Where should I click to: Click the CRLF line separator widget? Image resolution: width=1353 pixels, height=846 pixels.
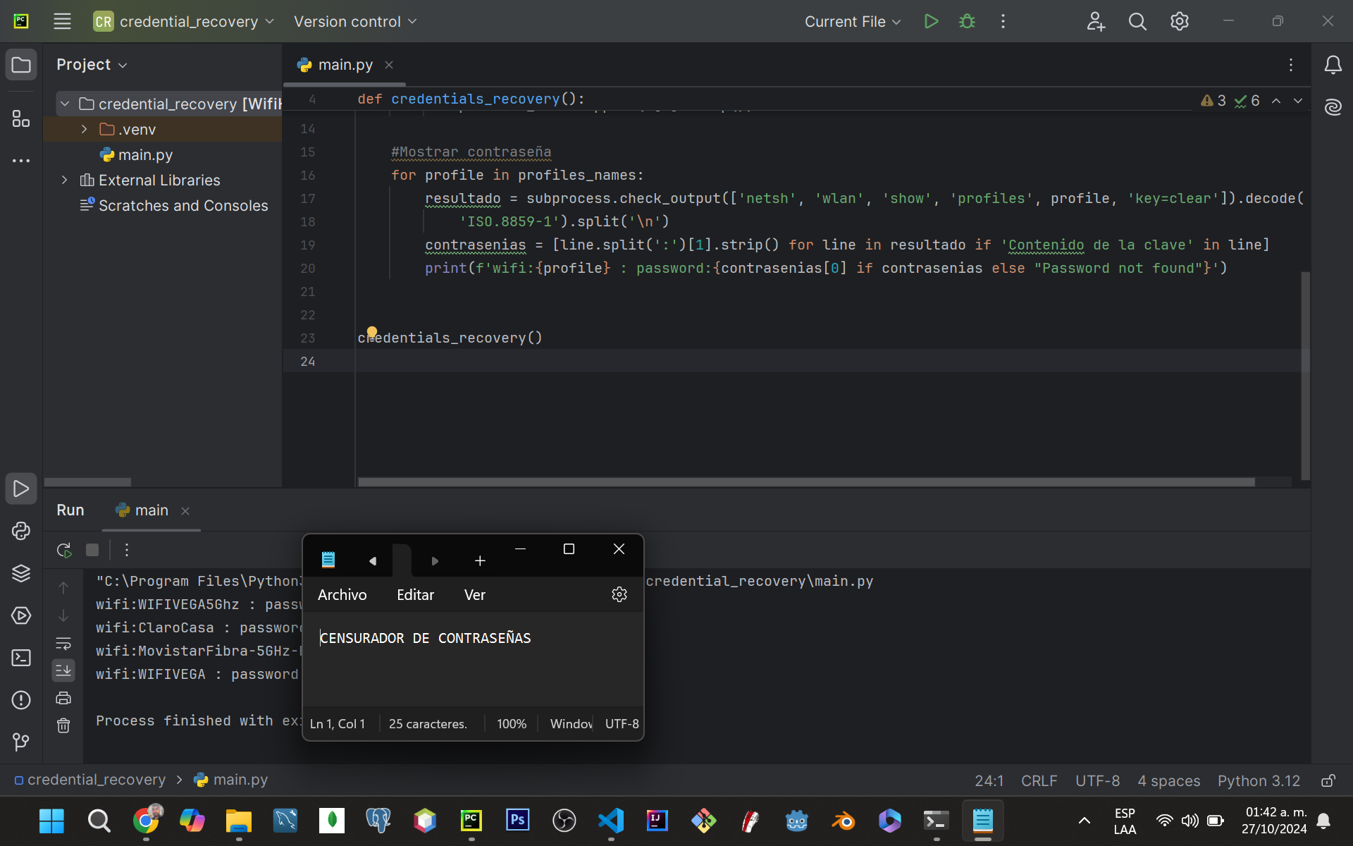pyautogui.click(x=1039, y=780)
